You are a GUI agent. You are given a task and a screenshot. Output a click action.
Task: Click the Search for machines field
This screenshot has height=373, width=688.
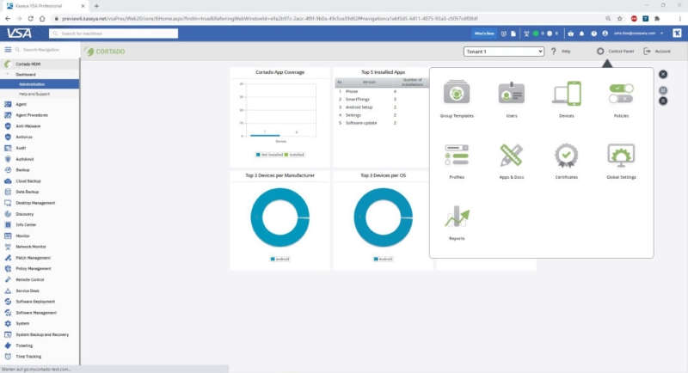114,34
